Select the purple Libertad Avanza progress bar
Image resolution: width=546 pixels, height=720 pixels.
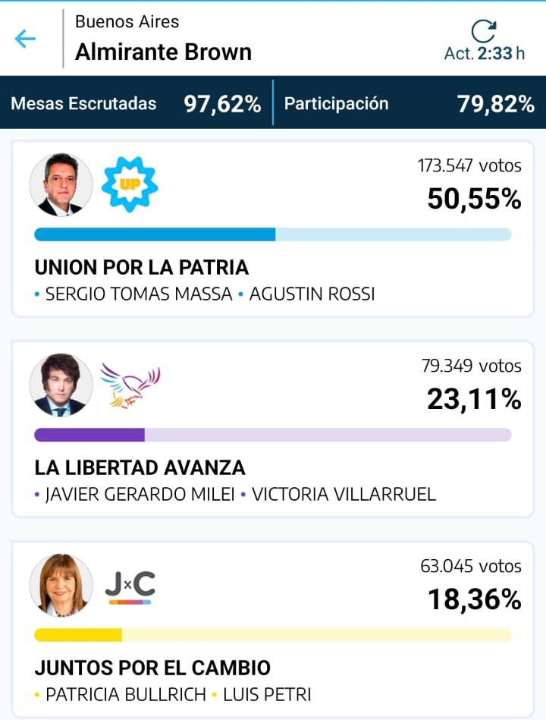pos(272,435)
